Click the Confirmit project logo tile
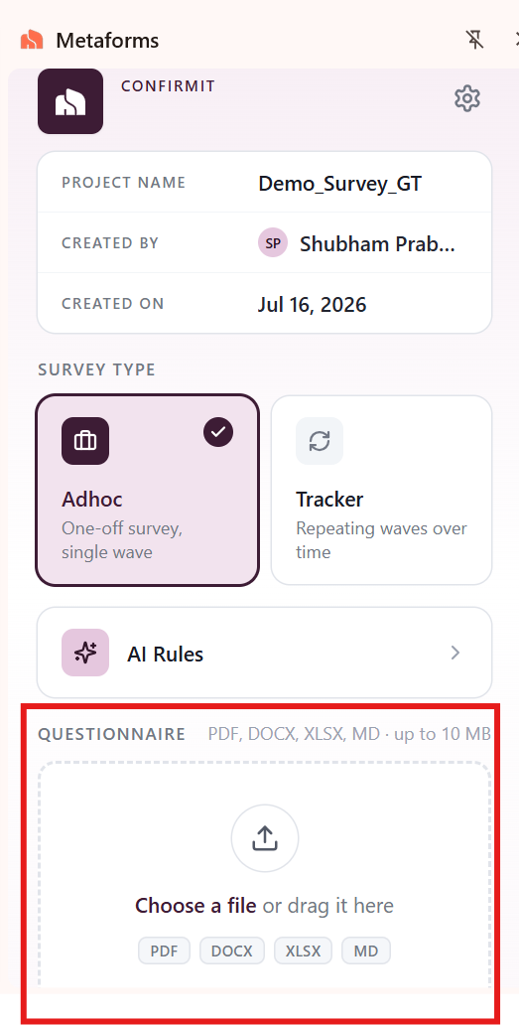This screenshot has width=519, height=1025. pos(70,101)
